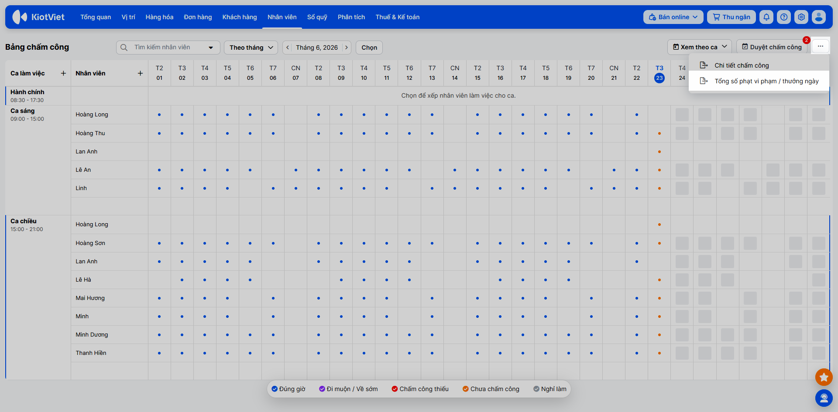Toggle the Nghỉ làm legend filter
Screen dimensions: 838x412
point(550,389)
